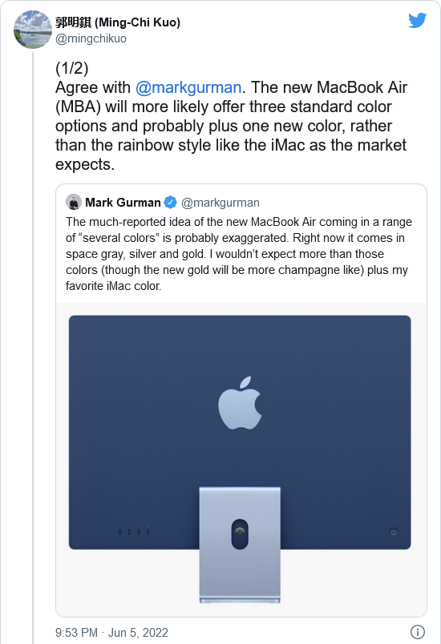Click the Apple logo on the iMac image

pos(240,403)
